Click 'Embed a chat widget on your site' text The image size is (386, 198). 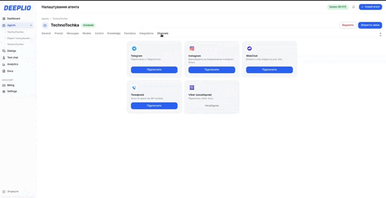[x=264, y=60]
